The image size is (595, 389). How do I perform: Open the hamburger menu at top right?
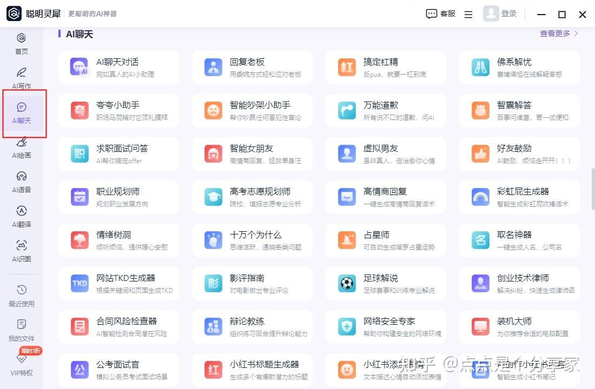tap(468, 14)
